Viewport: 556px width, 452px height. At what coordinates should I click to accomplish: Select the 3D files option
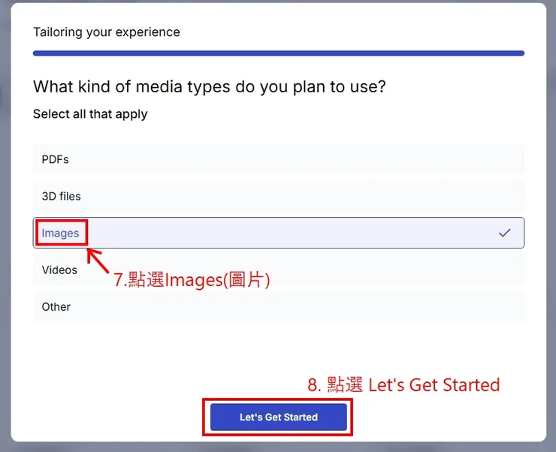(278, 196)
